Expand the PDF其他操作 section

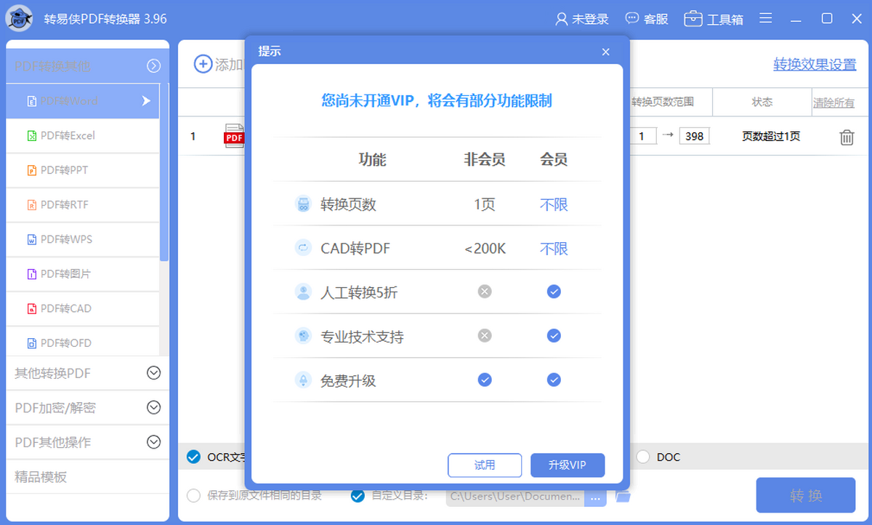tap(87, 442)
